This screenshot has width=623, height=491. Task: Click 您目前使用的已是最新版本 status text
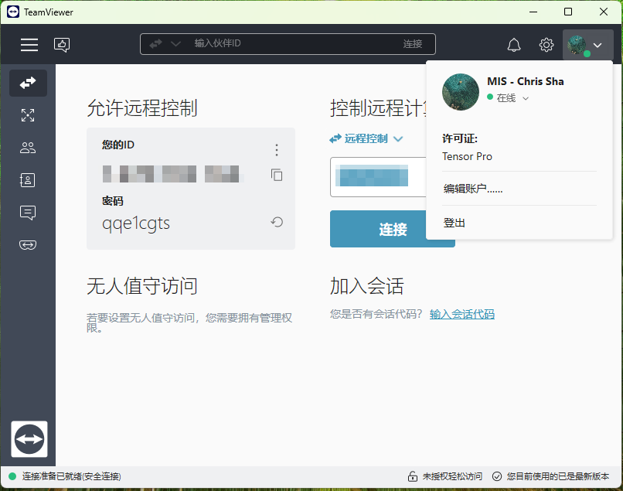pyautogui.click(x=558, y=476)
